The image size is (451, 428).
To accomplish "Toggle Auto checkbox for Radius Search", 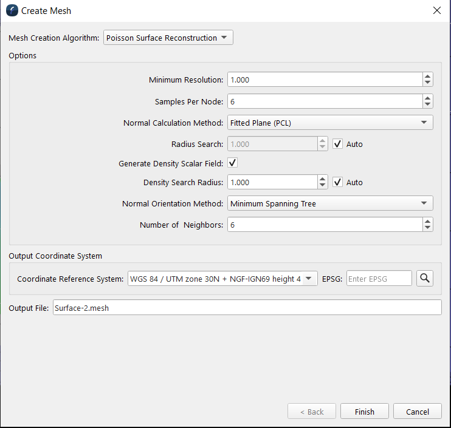I will (339, 144).
